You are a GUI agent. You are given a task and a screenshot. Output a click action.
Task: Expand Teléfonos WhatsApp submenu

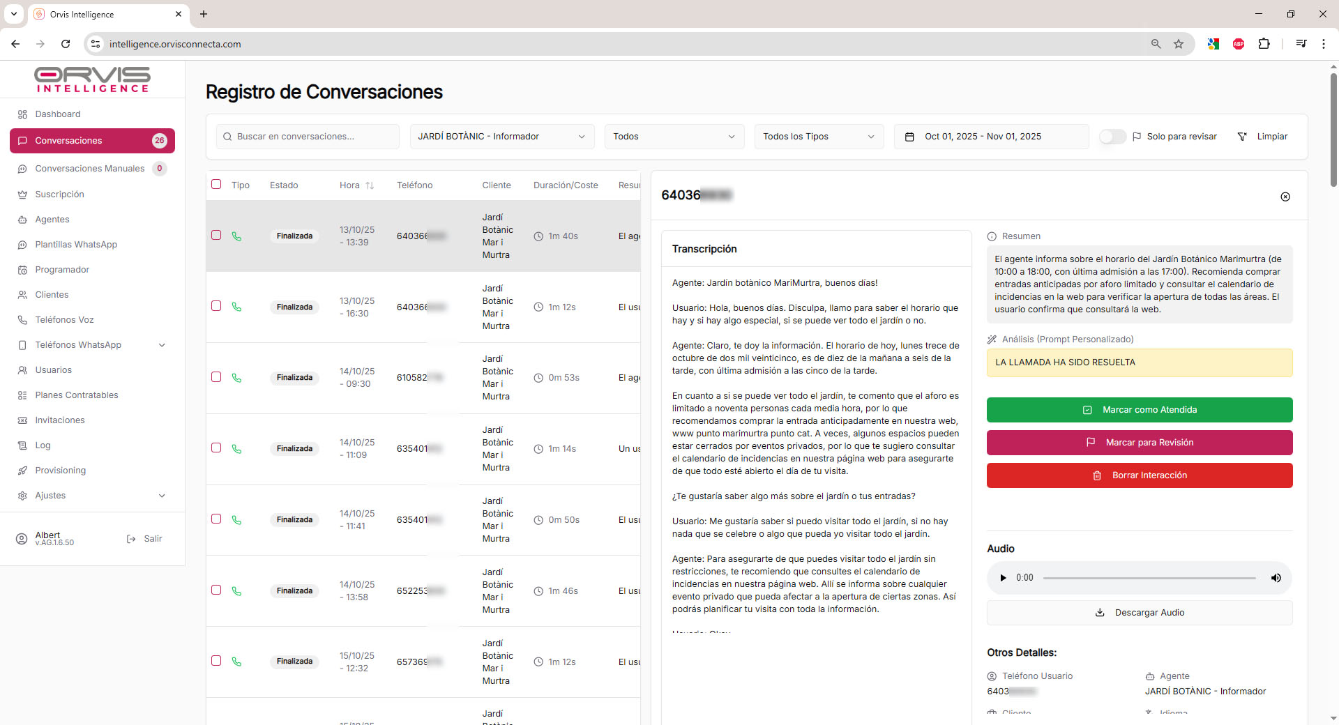click(x=162, y=345)
